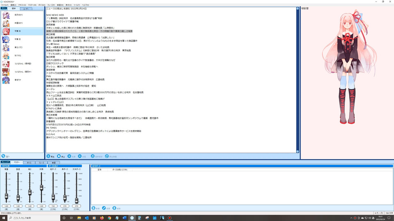
Task: Click the 長ポーズ long pause slider handle
Action: click(x=65, y=198)
